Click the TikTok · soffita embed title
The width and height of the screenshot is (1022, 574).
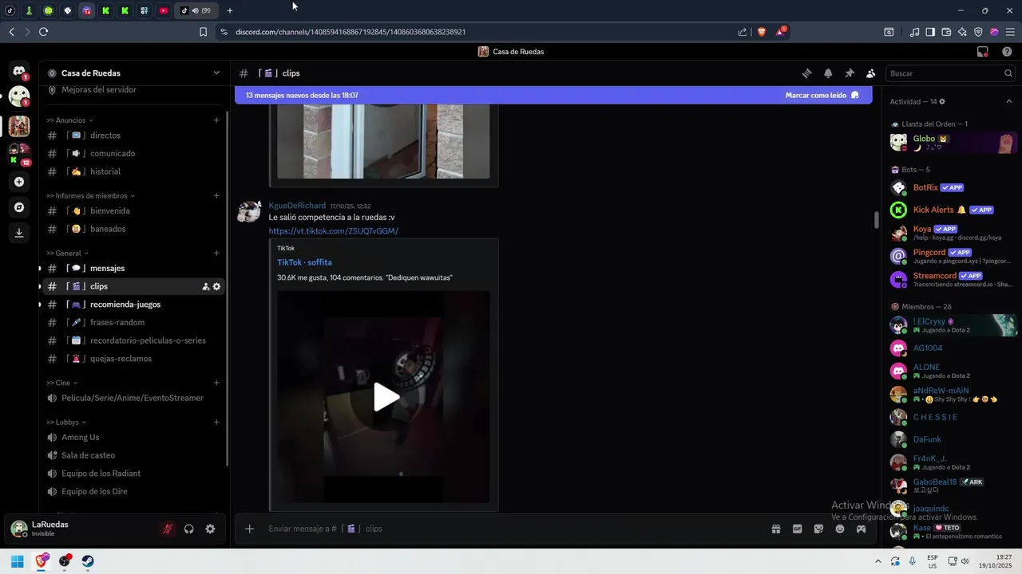[x=304, y=262]
